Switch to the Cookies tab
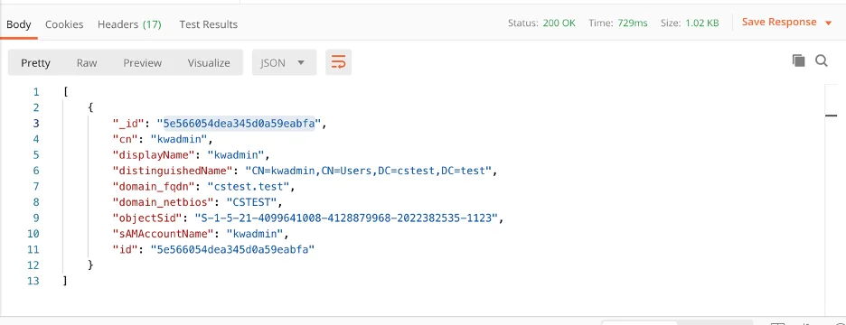Image resolution: width=846 pixels, height=325 pixels. click(64, 24)
